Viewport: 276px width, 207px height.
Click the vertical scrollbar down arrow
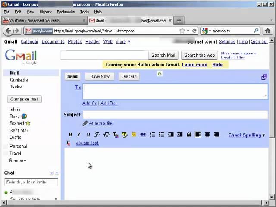272,197
